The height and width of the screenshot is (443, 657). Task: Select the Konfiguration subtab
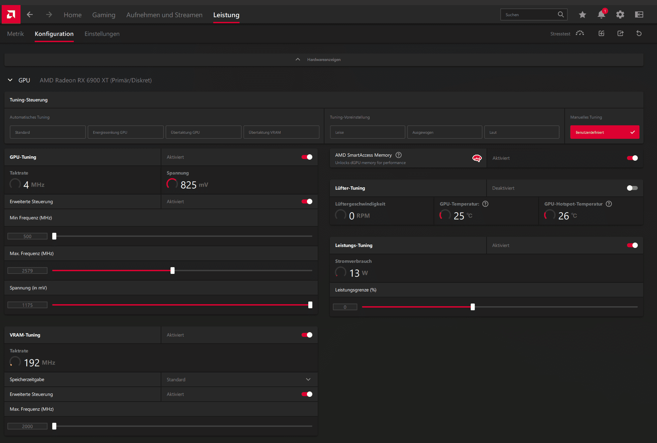coord(54,34)
